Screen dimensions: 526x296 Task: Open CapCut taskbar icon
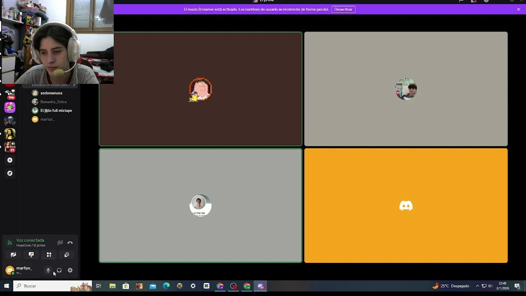point(207,286)
